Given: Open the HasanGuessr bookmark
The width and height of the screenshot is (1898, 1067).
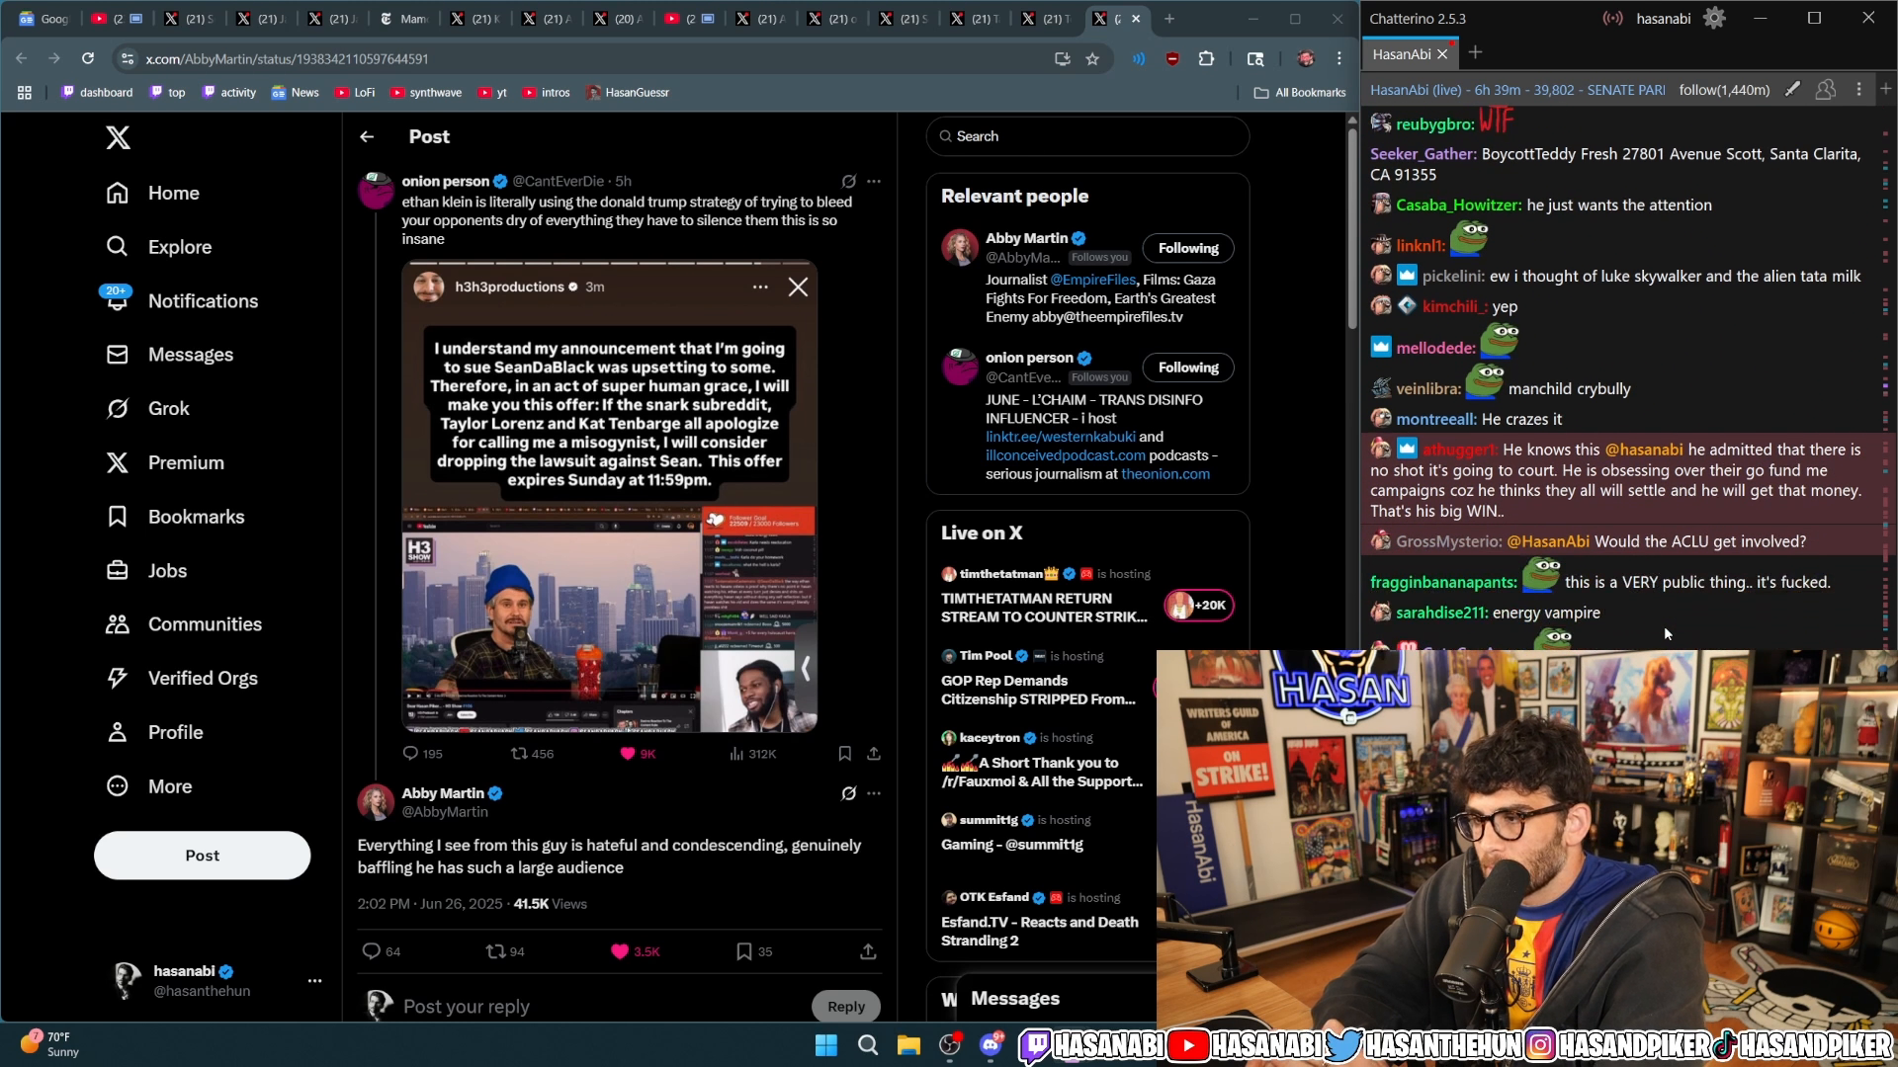Looking at the screenshot, I should pyautogui.click(x=628, y=93).
